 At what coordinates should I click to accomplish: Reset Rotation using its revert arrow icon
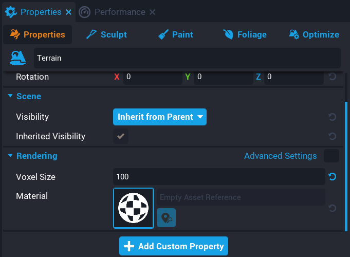click(x=332, y=77)
